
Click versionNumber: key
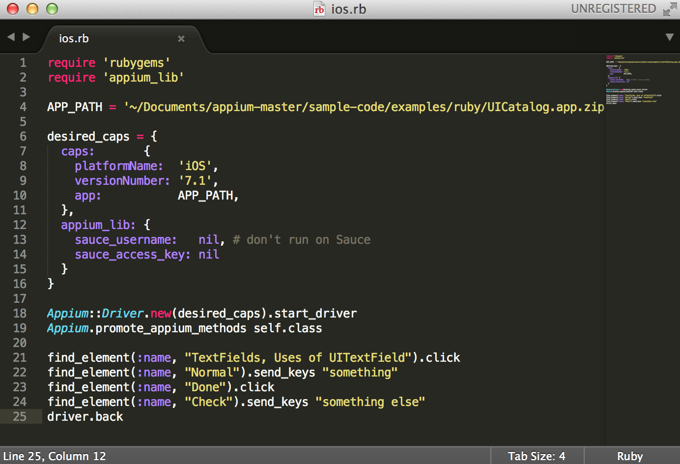[122, 181]
